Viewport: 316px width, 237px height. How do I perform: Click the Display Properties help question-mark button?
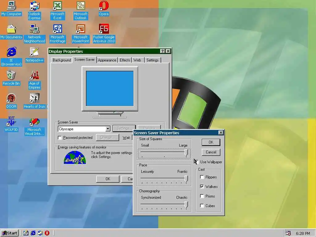point(162,51)
